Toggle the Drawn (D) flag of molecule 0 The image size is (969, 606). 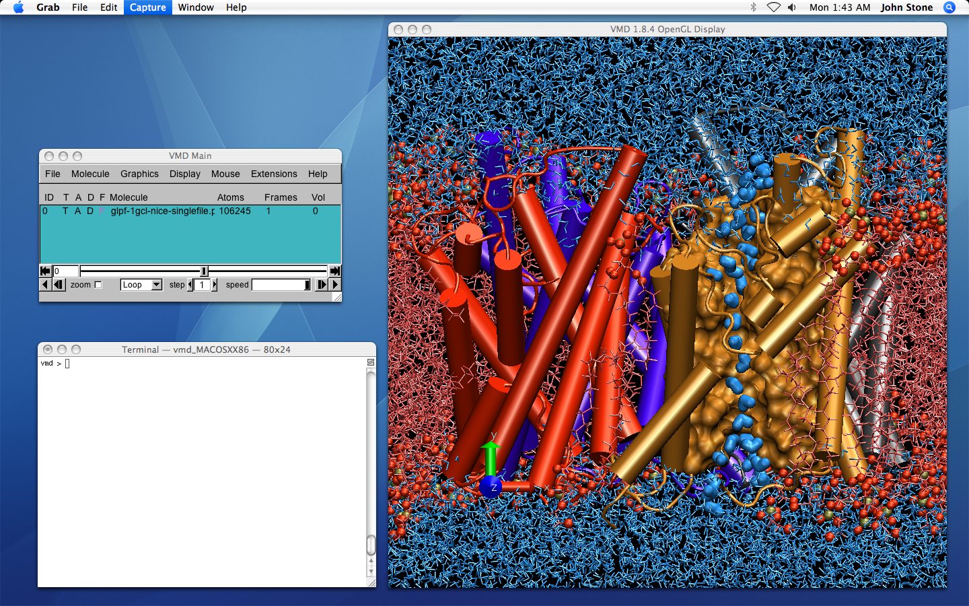[90, 211]
